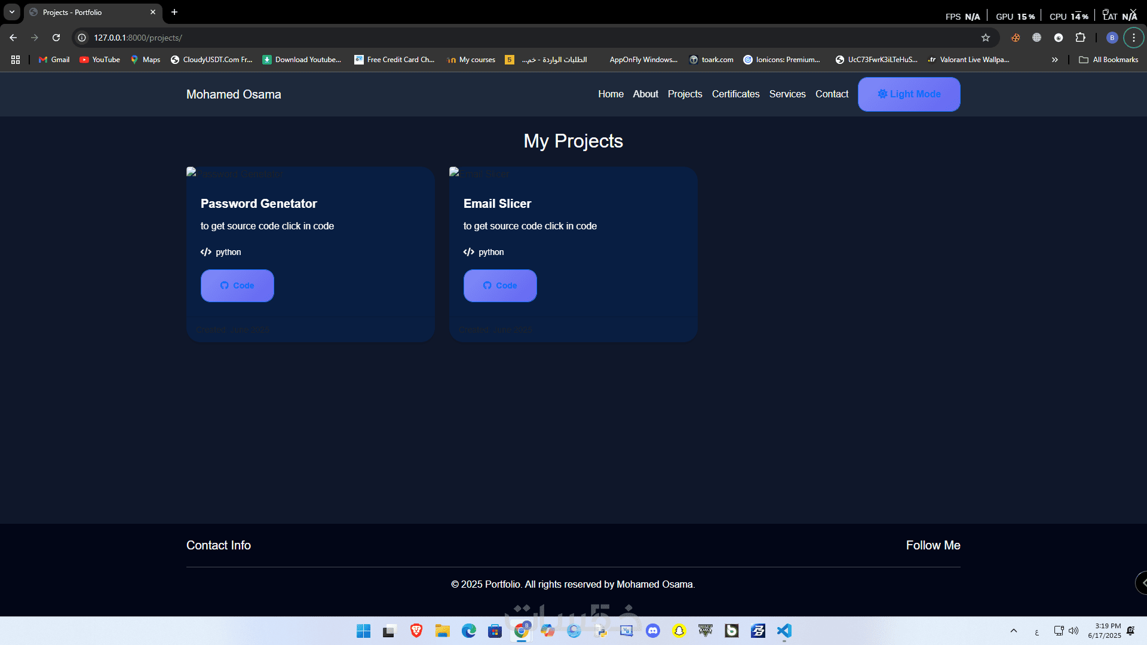Viewport: 1147px width, 645px height.
Task: Reload the page
Action: (56, 38)
